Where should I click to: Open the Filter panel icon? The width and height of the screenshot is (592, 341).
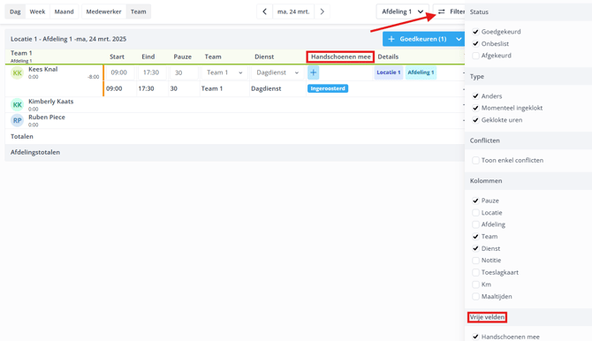[x=442, y=11]
